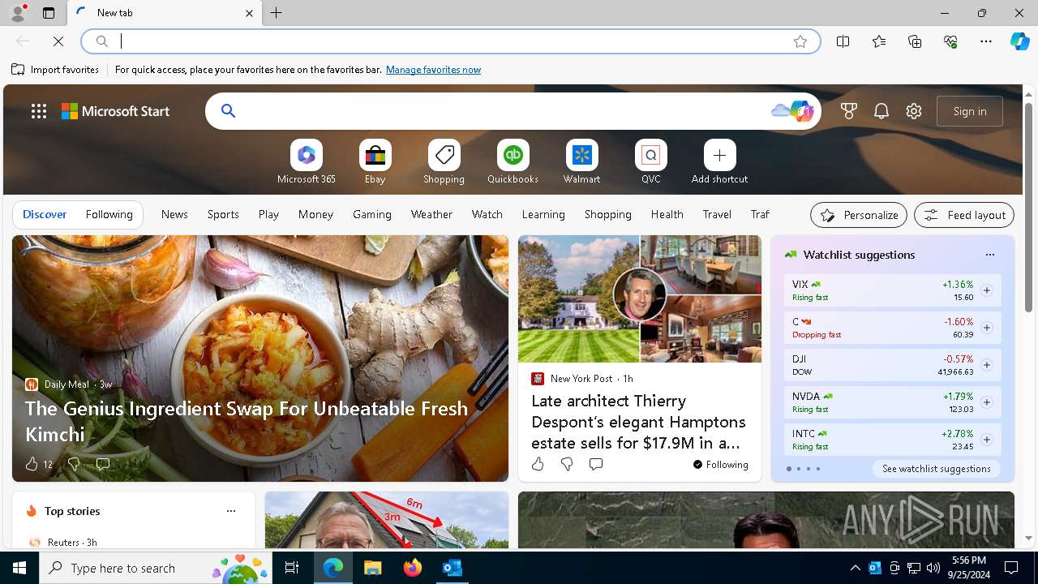Open the News category
The height and width of the screenshot is (584, 1038).
pyautogui.click(x=174, y=215)
